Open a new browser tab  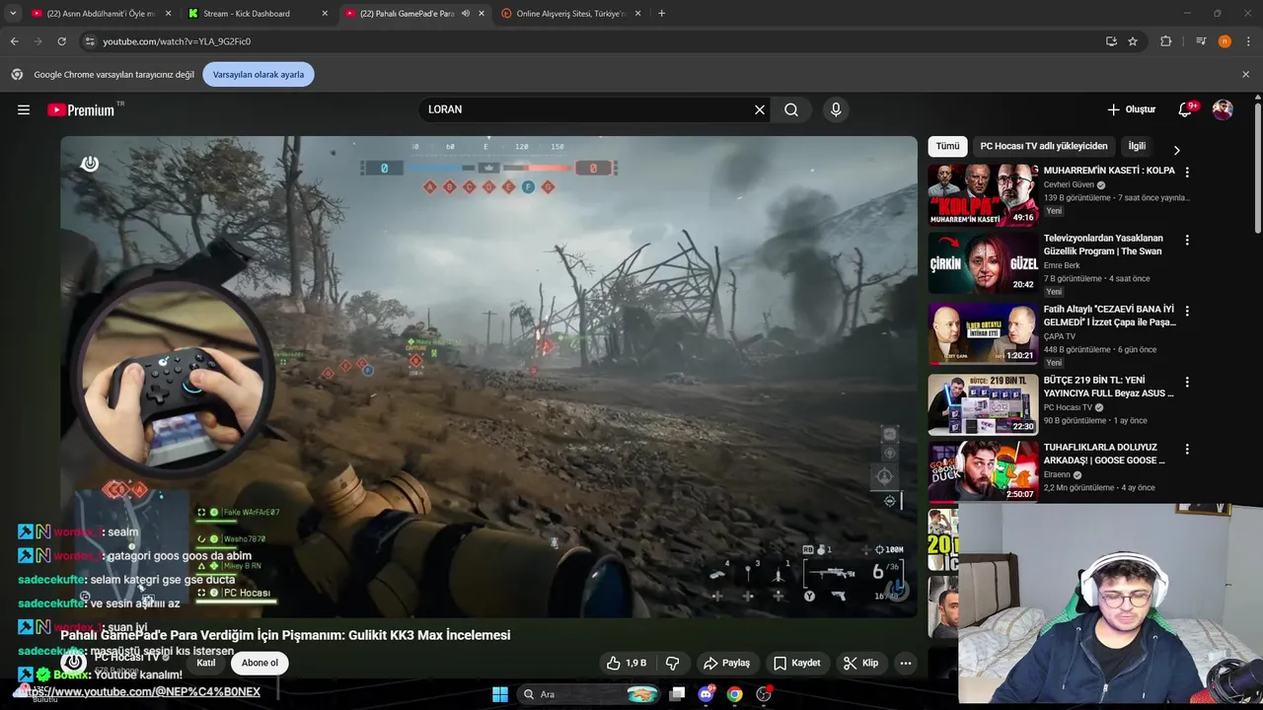661,14
